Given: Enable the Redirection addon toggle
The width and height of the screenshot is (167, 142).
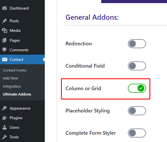Looking at the screenshot, I should coord(137,44).
